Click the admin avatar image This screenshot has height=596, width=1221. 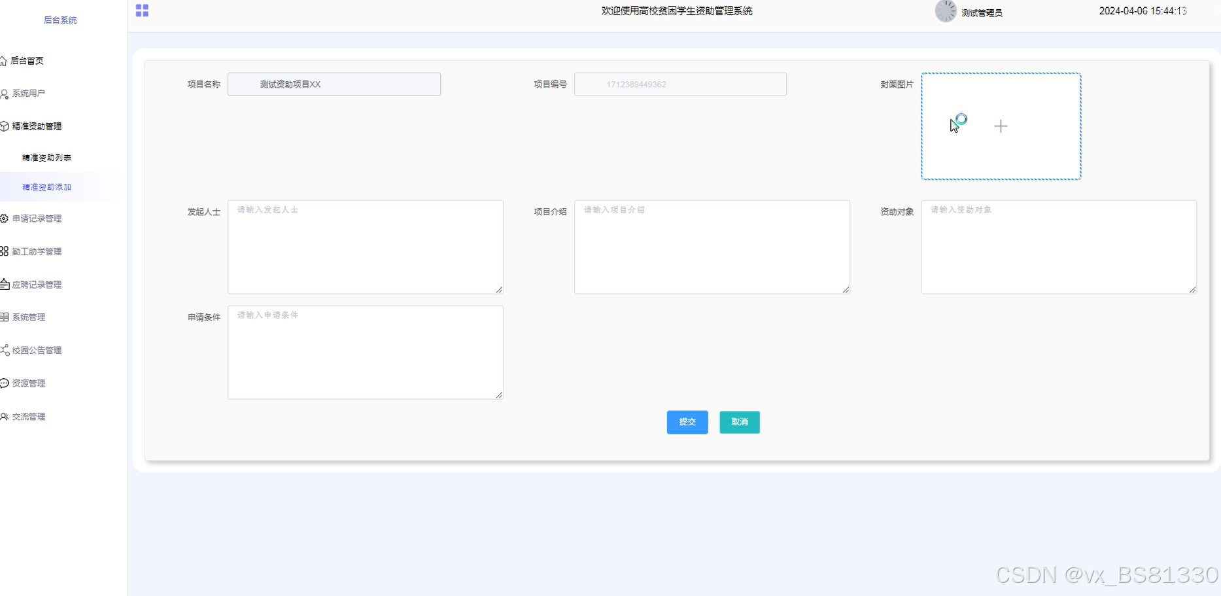[946, 11]
